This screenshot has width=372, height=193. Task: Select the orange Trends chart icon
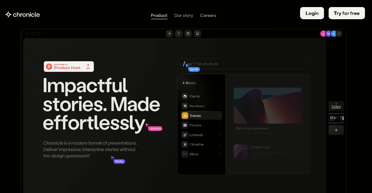[x=185, y=116]
